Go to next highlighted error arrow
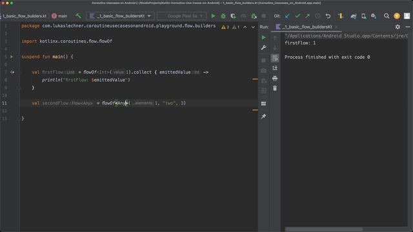The height and width of the screenshot is (232, 413). pos(253,27)
